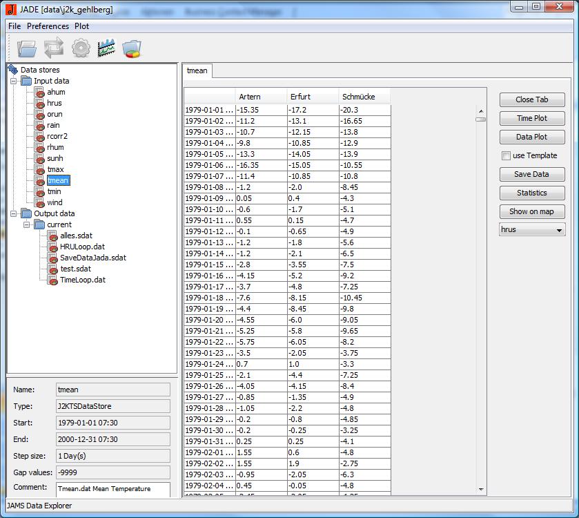Select the tmean datastore icon
Viewport: 579px width, 518px height.
click(x=41, y=180)
